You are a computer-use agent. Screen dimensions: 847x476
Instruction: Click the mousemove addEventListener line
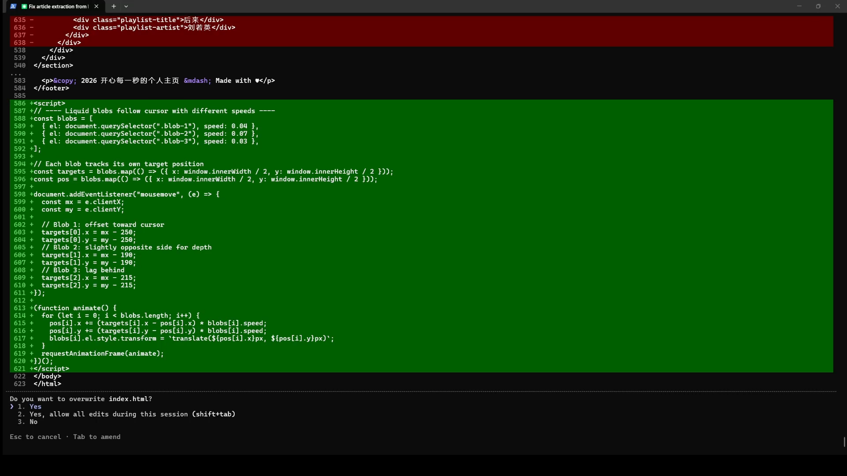(x=126, y=194)
